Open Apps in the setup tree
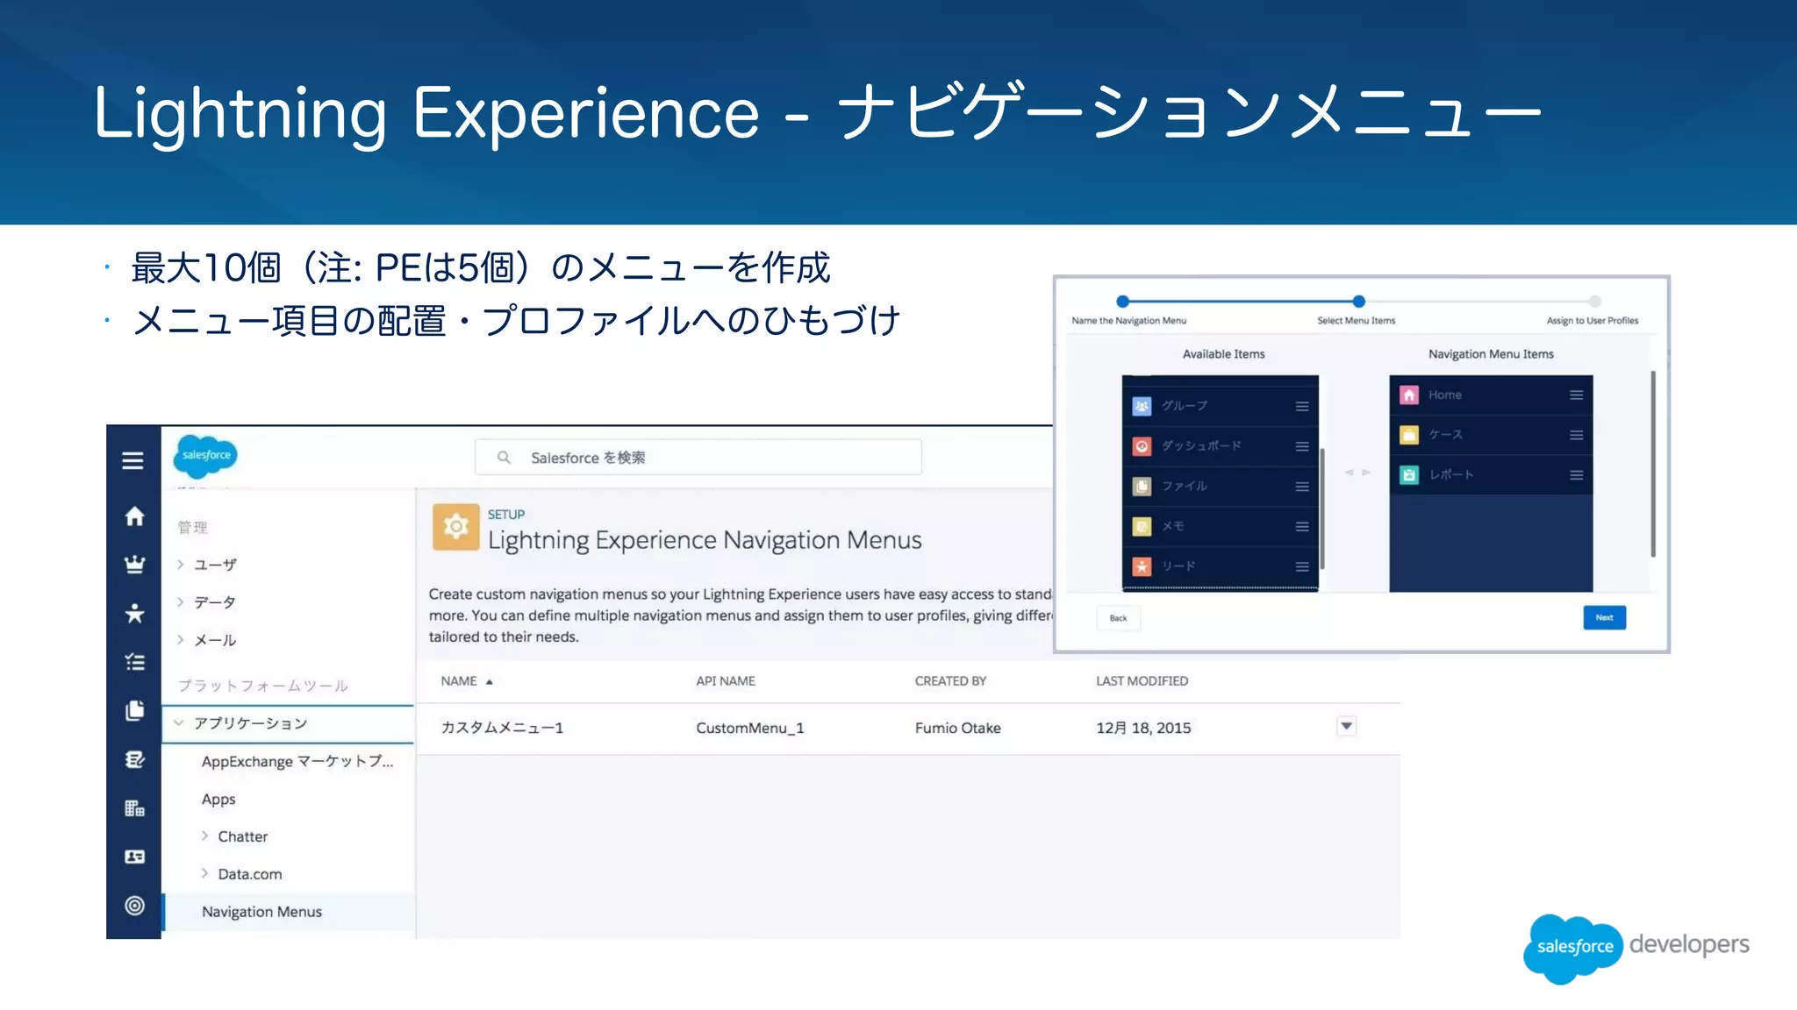Screen dimensions: 1797x1010 tap(218, 800)
